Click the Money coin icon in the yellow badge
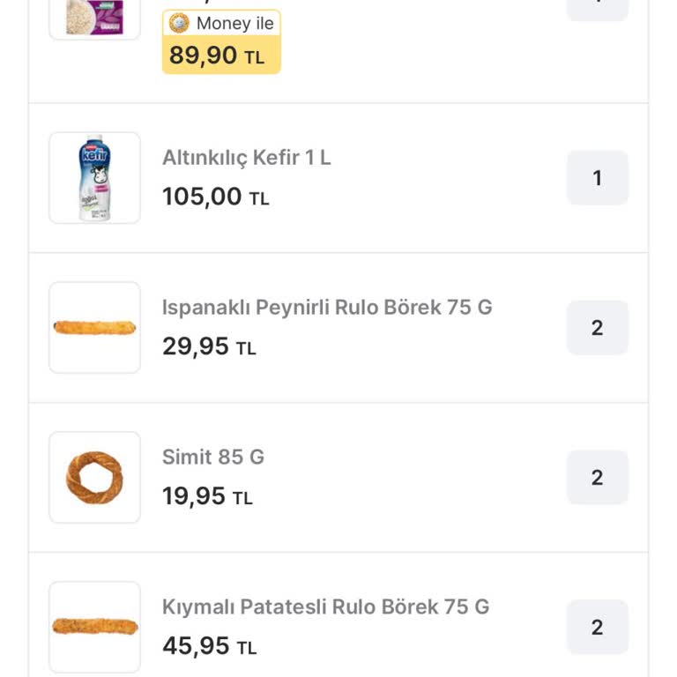The image size is (677, 677). (x=180, y=24)
